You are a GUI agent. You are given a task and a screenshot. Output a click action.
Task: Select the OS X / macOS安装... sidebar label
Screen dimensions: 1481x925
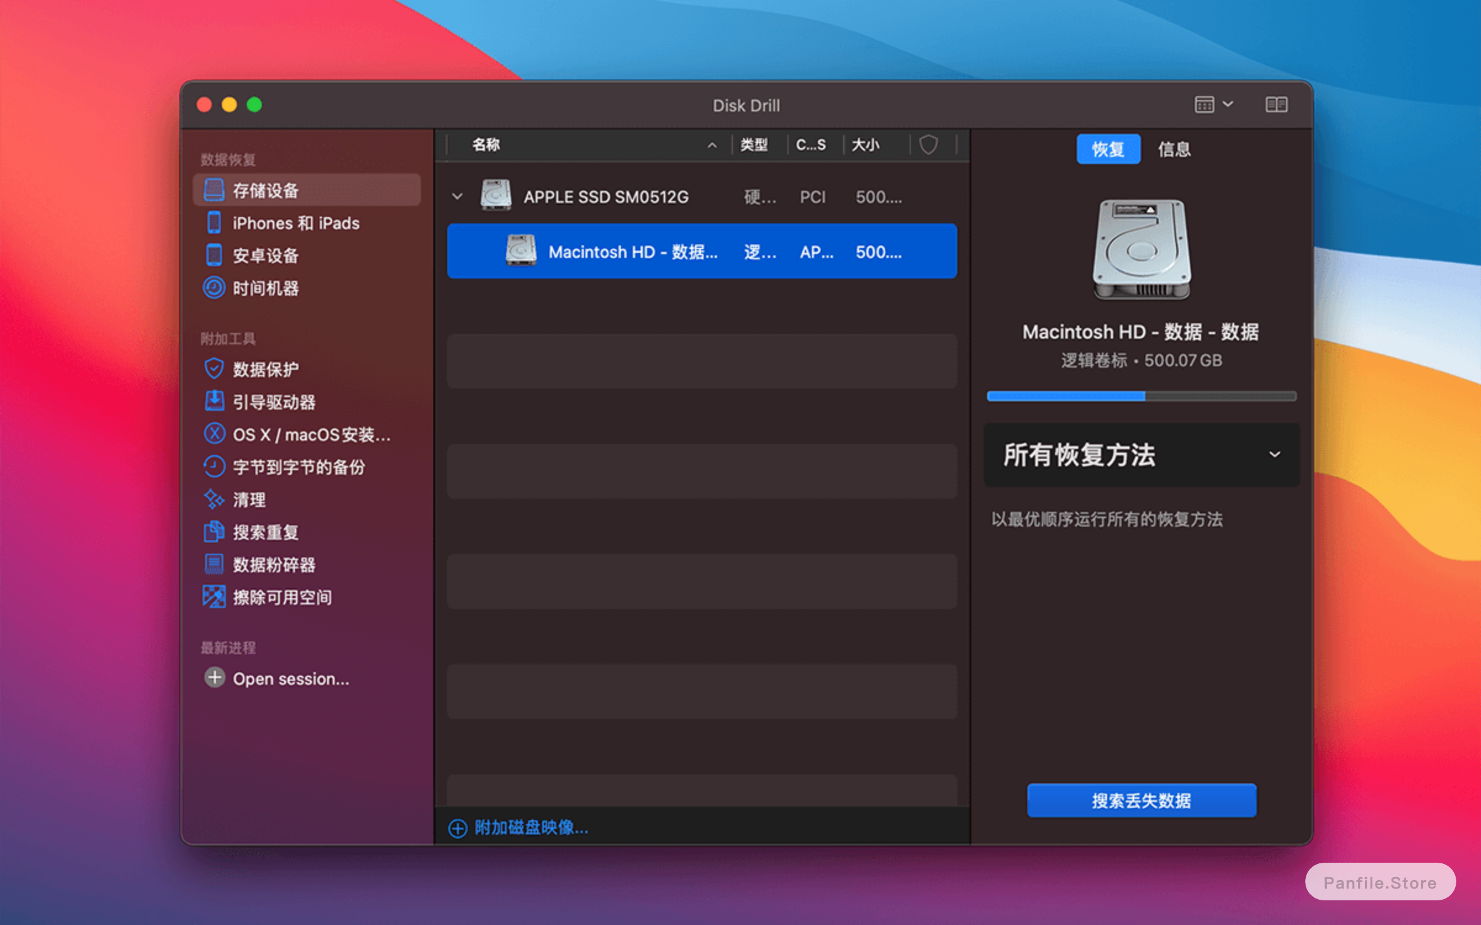(x=312, y=435)
